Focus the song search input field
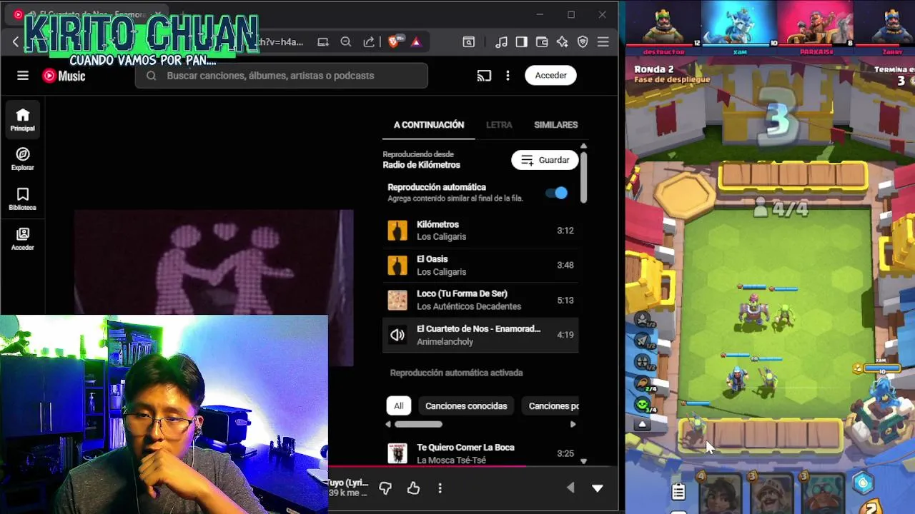Viewport: 915px width, 514px height. pos(282,76)
